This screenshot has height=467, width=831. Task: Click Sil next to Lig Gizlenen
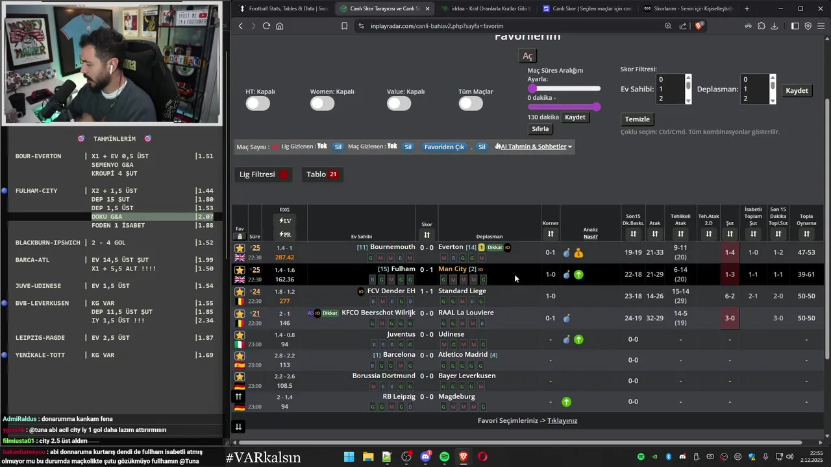click(x=338, y=147)
